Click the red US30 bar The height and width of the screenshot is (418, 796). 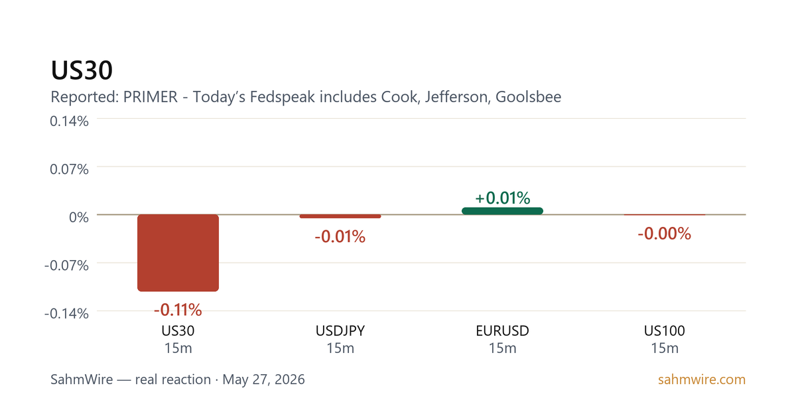tap(178, 253)
